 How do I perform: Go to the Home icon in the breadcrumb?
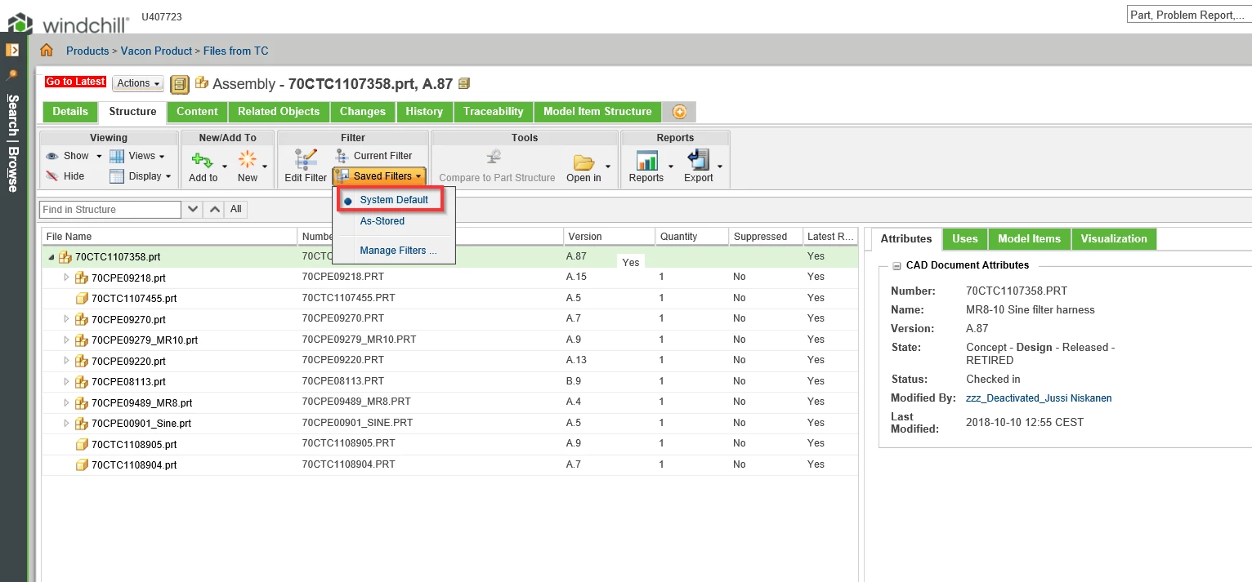point(47,51)
